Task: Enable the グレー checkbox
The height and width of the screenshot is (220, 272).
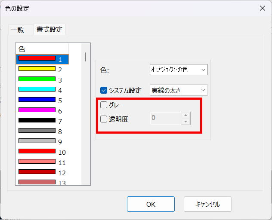Action: point(104,105)
